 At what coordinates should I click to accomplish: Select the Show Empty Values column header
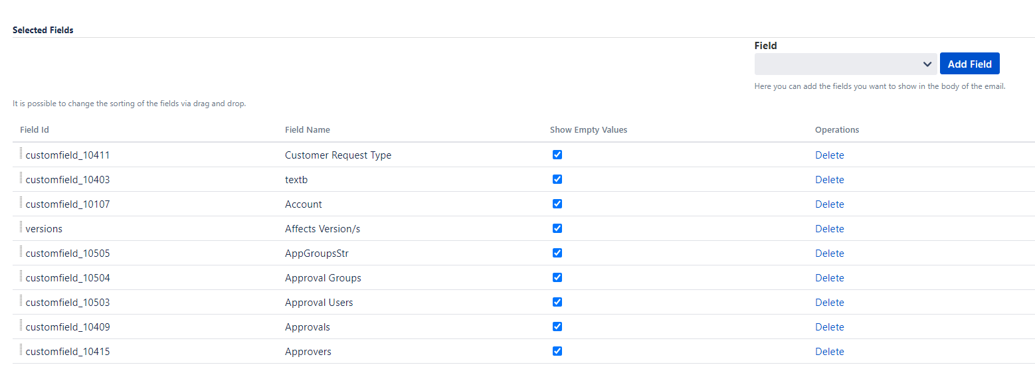pos(588,130)
